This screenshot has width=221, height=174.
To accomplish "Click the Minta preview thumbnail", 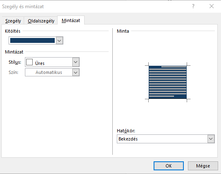I will tap(167, 82).
